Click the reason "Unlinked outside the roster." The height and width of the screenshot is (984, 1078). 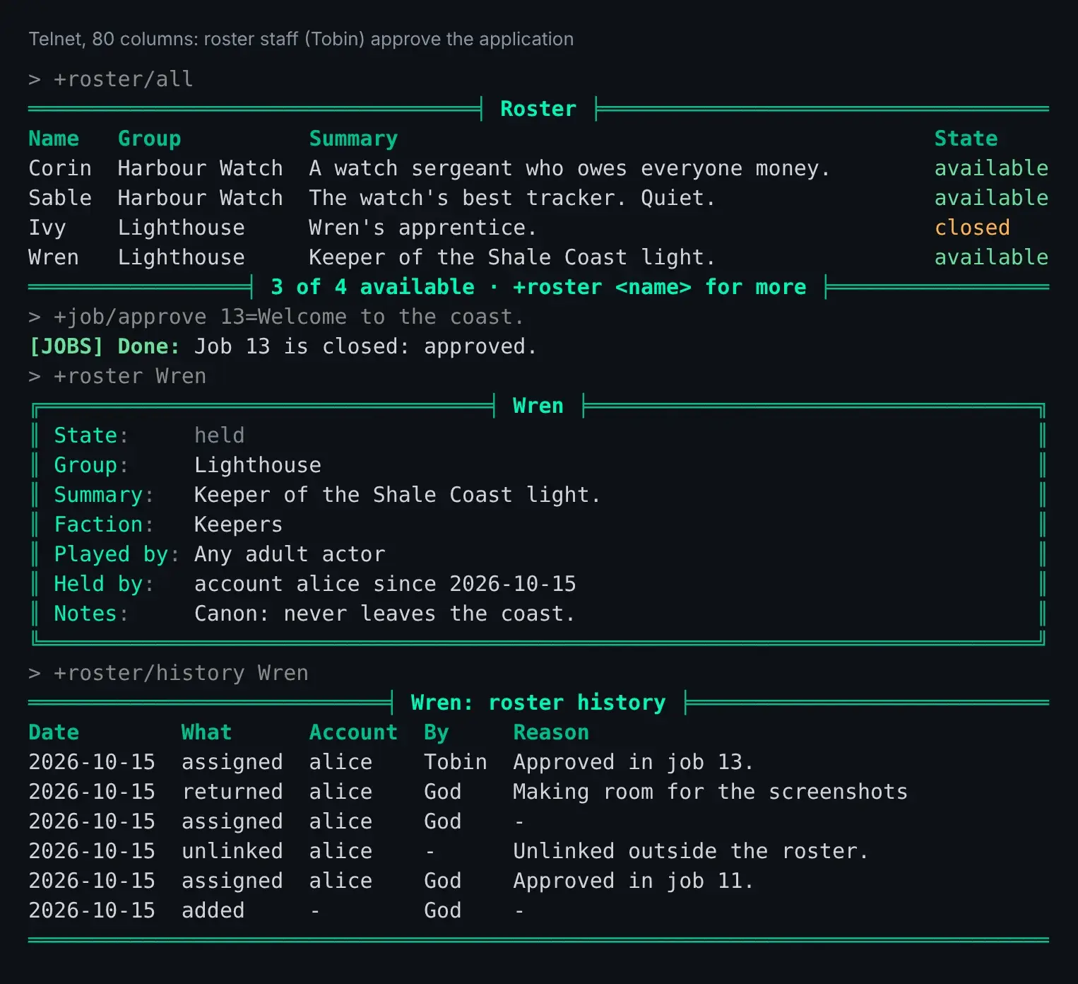click(691, 851)
